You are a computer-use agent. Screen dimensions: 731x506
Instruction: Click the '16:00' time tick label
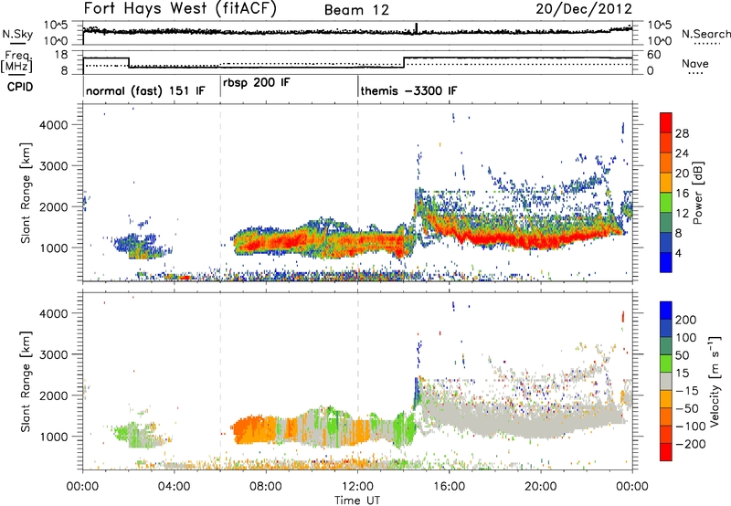pos(449,487)
